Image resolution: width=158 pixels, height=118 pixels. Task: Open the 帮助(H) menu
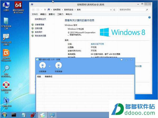point(69,14)
